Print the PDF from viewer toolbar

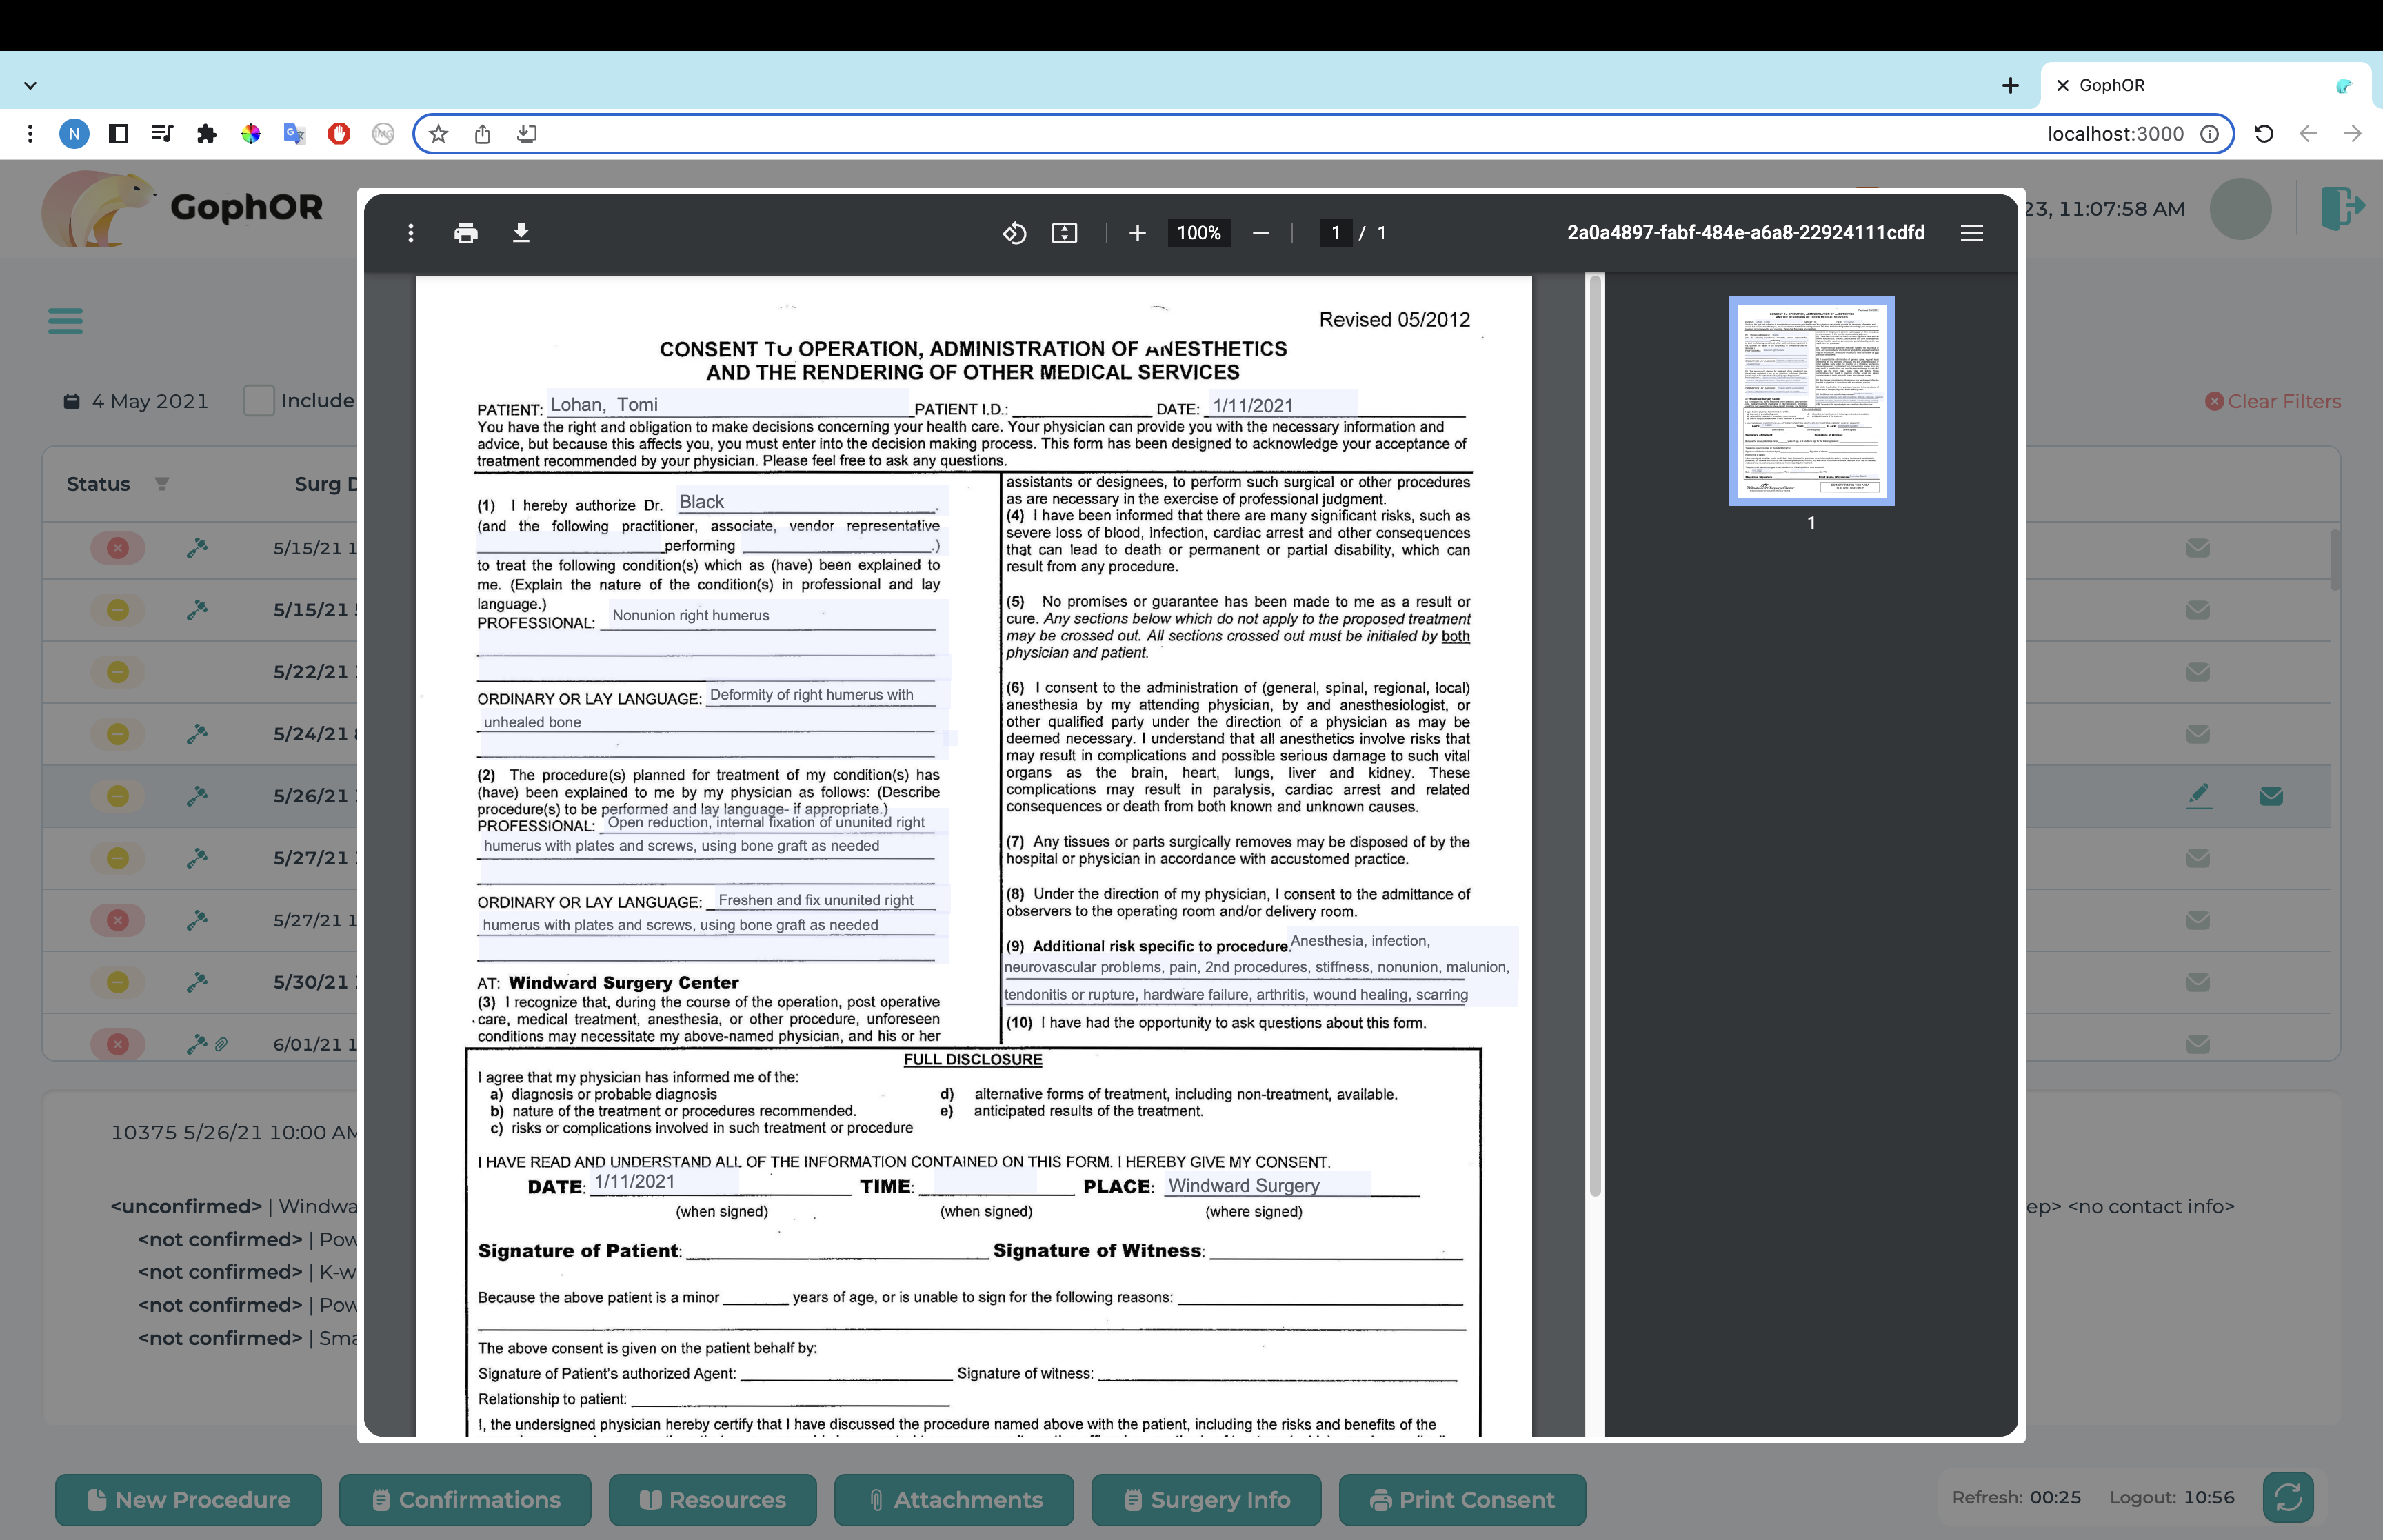pos(465,233)
